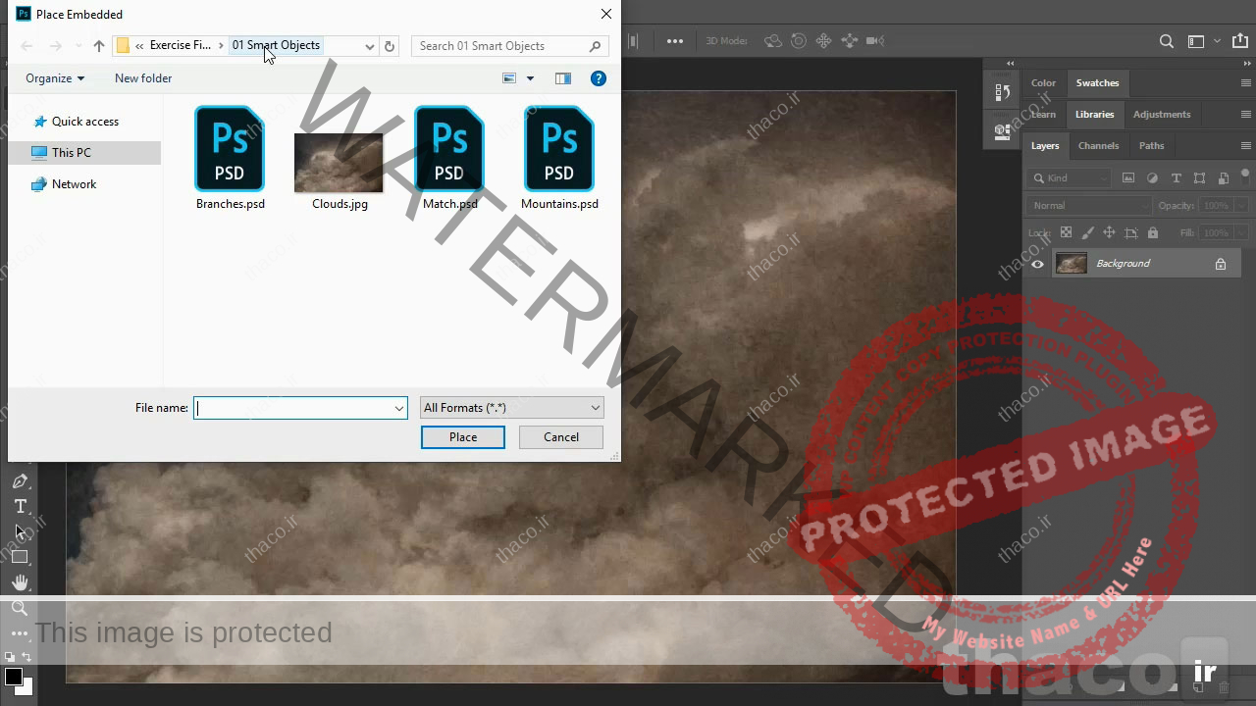Open Photoshop search magnifier icon
This screenshot has width=1256, height=706.
[x=1167, y=41]
